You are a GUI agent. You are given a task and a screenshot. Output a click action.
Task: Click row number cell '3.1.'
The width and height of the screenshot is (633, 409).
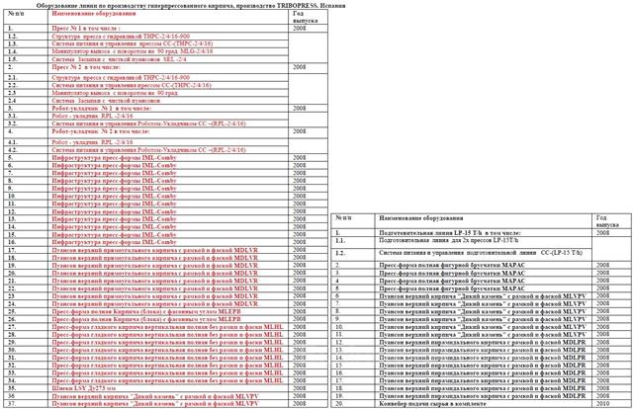click(x=13, y=115)
